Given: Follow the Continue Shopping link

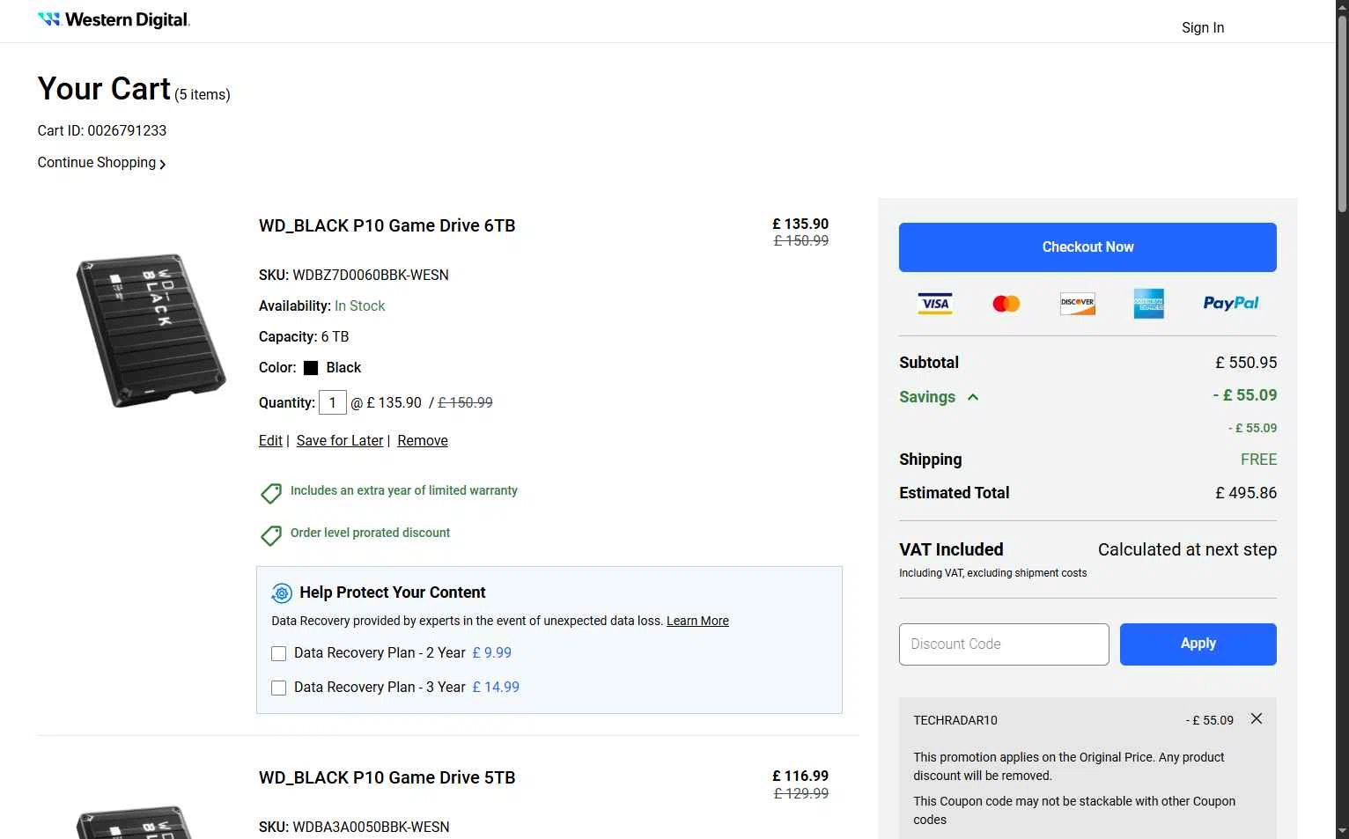Looking at the screenshot, I should pos(101,163).
